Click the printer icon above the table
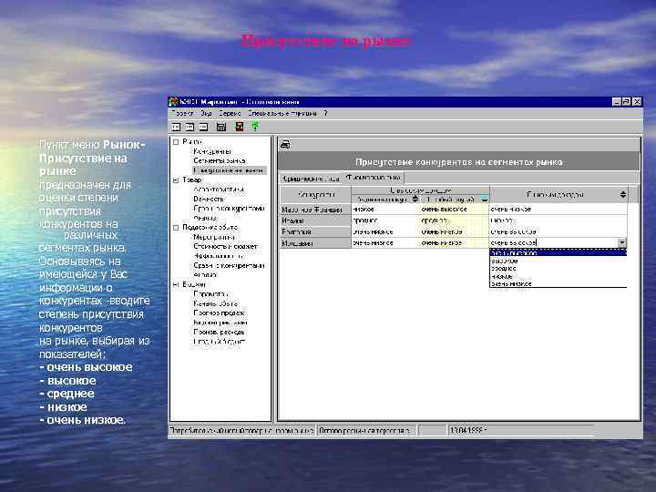 tap(285, 145)
